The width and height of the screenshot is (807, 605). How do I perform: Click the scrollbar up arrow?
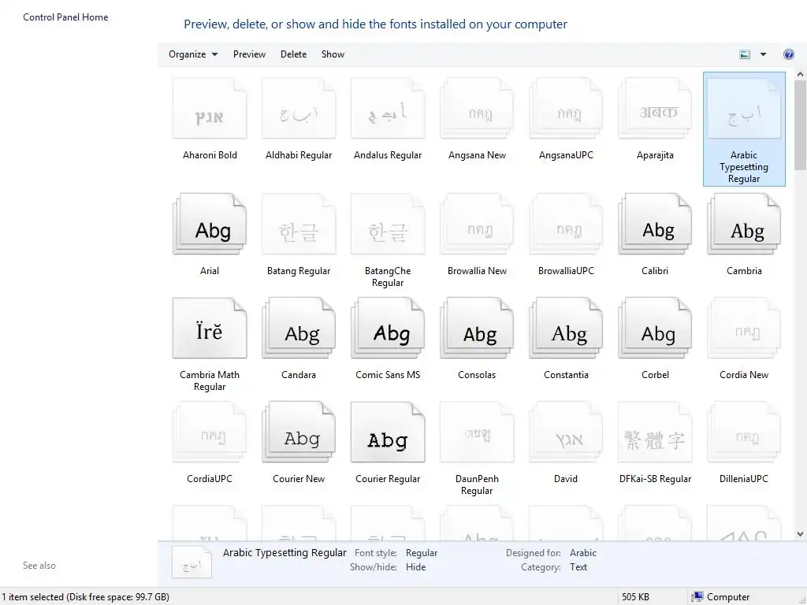(801, 75)
